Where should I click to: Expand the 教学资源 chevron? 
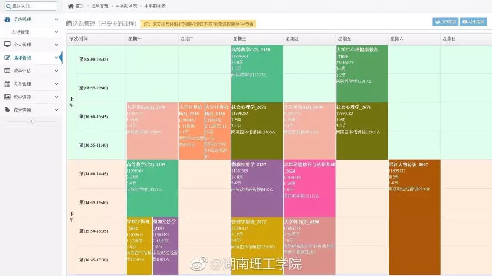56,97
